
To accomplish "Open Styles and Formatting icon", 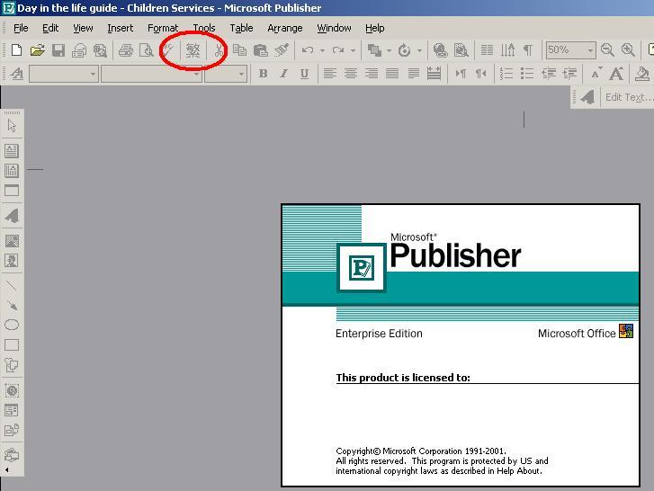I will [17, 75].
